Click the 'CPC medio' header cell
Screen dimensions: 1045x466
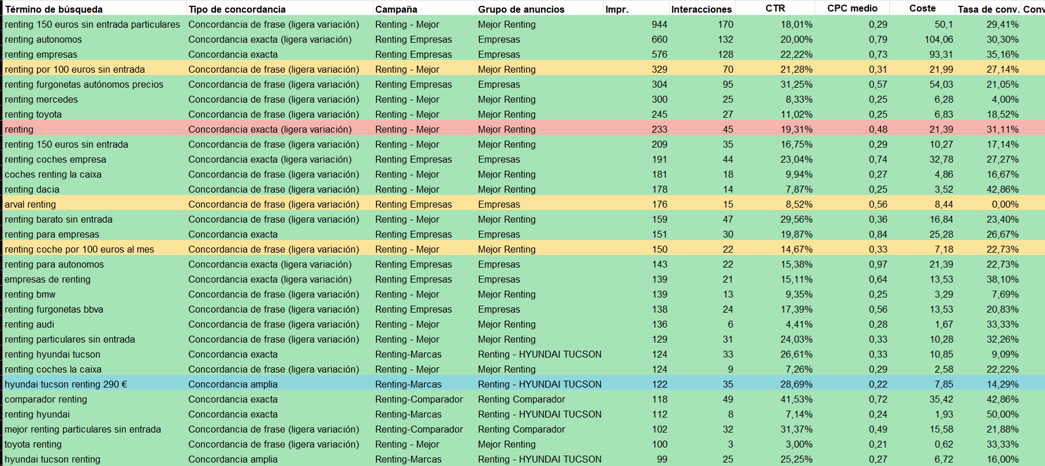(852, 8)
